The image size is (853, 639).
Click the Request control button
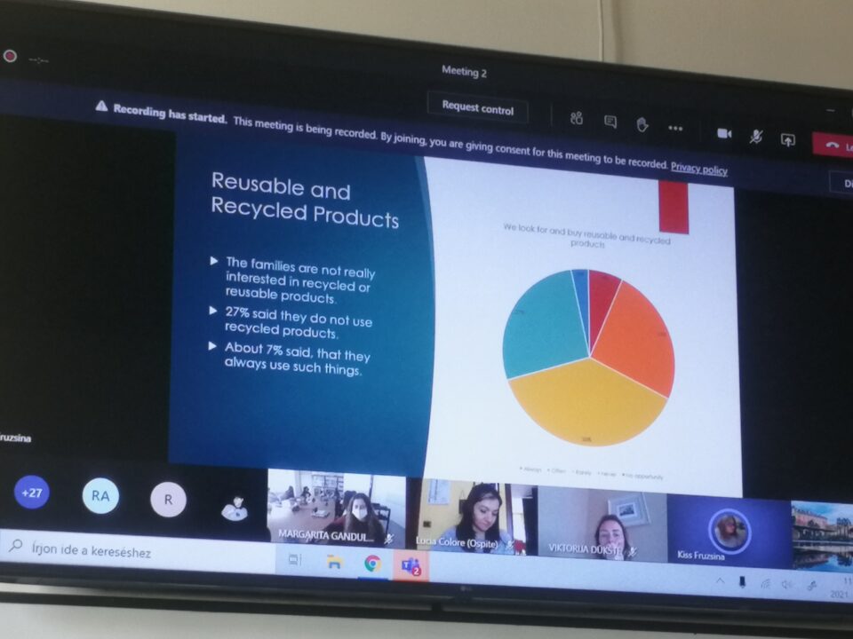[x=478, y=109]
